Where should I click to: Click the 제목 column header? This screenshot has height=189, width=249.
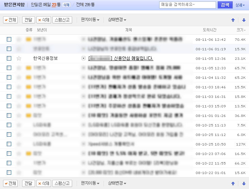[129, 30]
